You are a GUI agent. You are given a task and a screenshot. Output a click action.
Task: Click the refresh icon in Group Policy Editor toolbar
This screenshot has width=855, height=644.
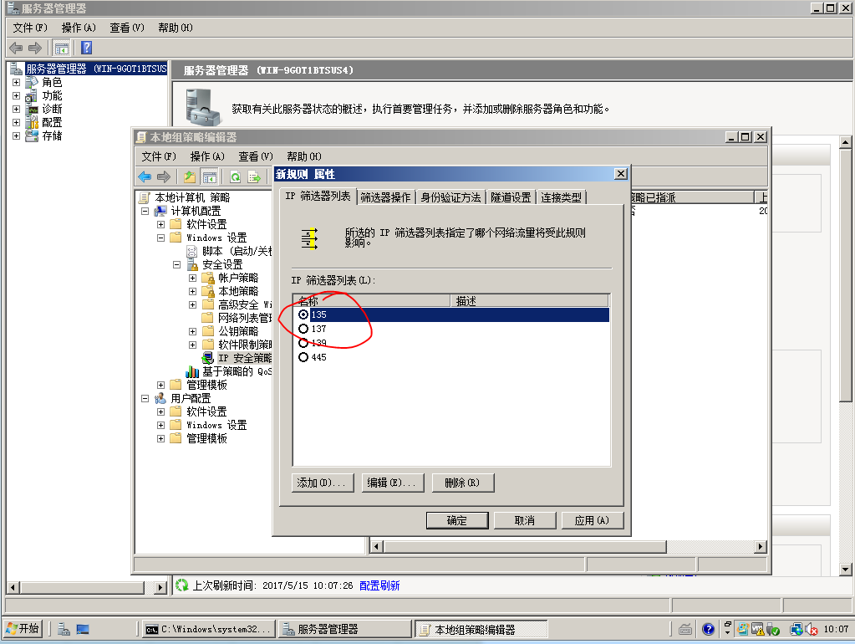[236, 176]
